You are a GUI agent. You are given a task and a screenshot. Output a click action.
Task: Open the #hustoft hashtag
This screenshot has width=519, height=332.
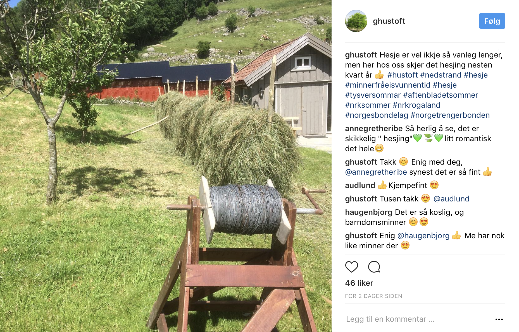click(403, 75)
